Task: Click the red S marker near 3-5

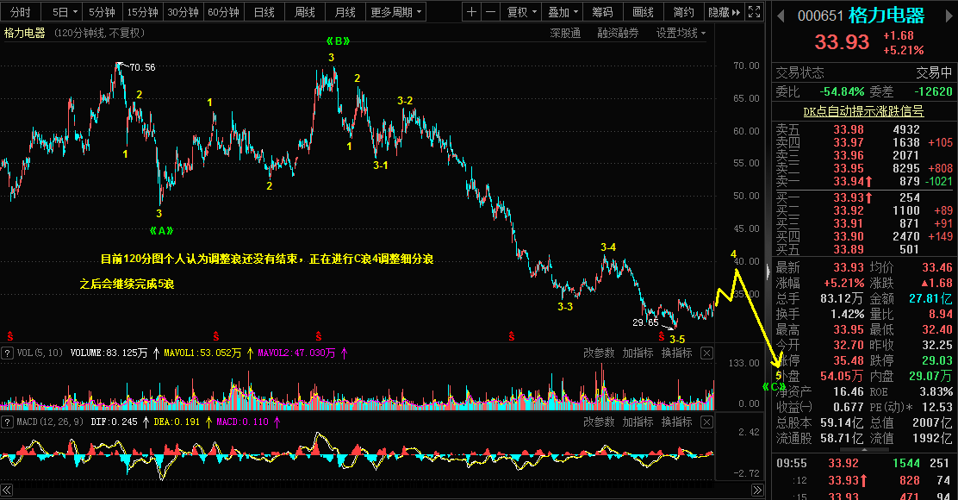Action: tap(661, 337)
